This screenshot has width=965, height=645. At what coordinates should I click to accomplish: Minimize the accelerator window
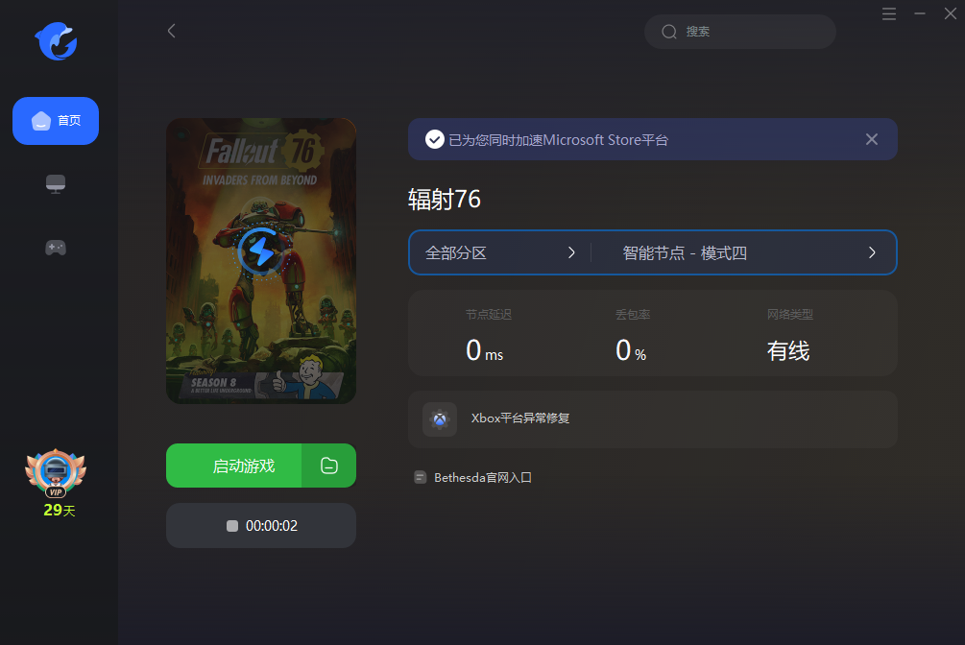tap(920, 13)
